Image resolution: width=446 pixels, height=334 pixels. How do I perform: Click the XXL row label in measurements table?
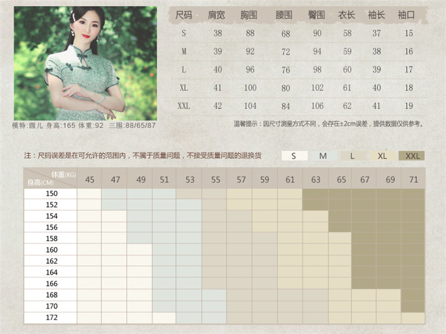(x=184, y=106)
